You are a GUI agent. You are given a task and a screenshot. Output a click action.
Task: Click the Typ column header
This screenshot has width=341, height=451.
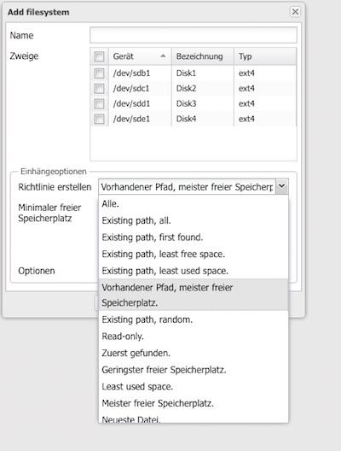pyautogui.click(x=265, y=56)
